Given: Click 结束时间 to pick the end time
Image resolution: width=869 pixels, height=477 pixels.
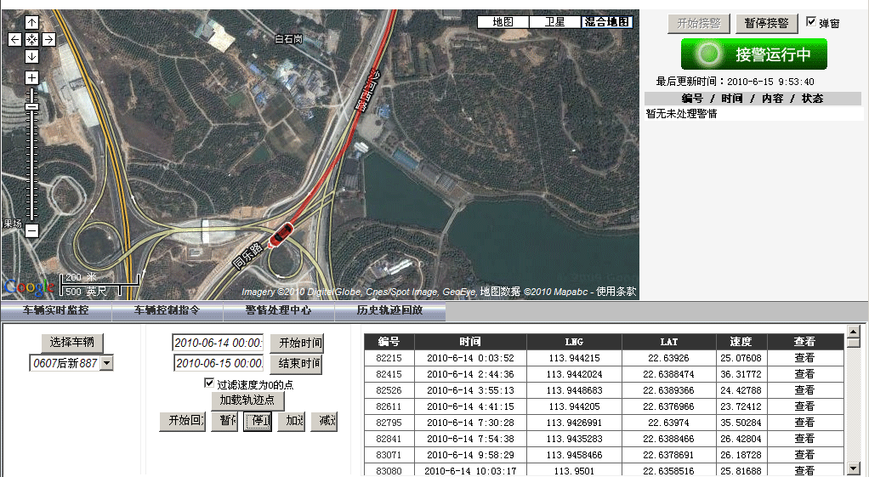Looking at the screenshot, I should [x=296, y=364].
